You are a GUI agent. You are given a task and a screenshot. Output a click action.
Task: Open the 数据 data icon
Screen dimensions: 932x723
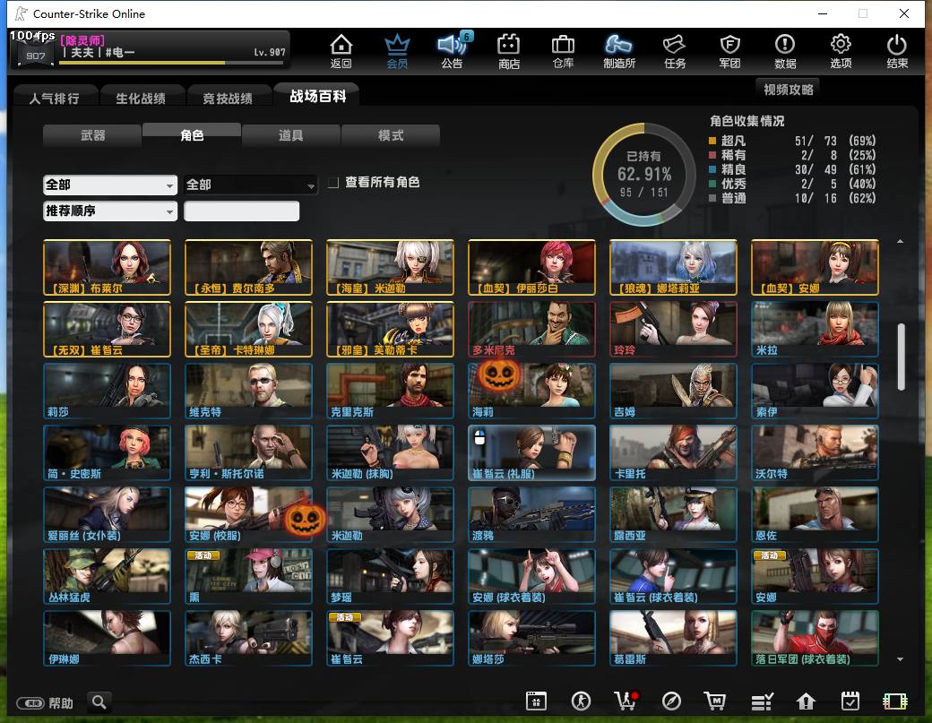(x=785, y=51)
